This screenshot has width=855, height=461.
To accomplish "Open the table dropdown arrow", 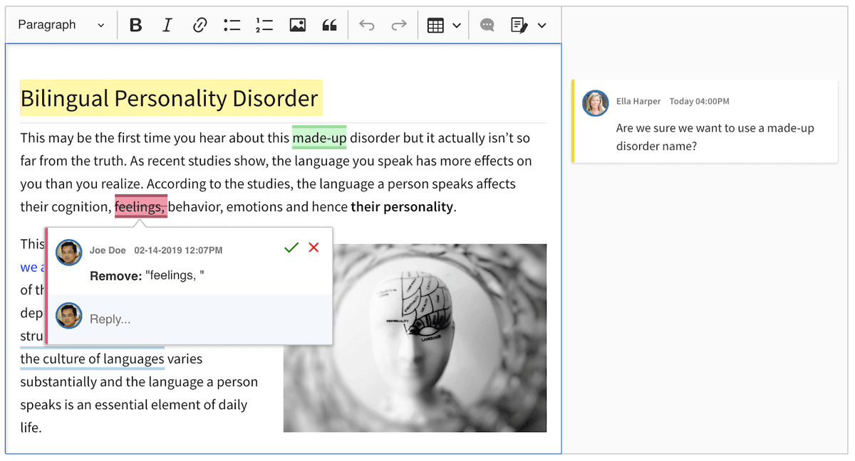I will pos(457,26).
